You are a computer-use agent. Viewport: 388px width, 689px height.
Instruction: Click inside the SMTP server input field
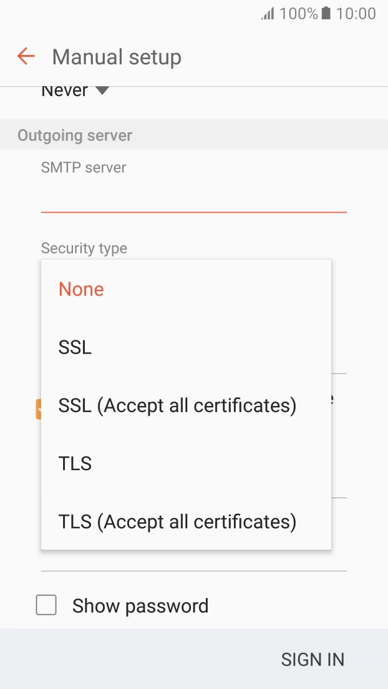click(x=193, y=193)
